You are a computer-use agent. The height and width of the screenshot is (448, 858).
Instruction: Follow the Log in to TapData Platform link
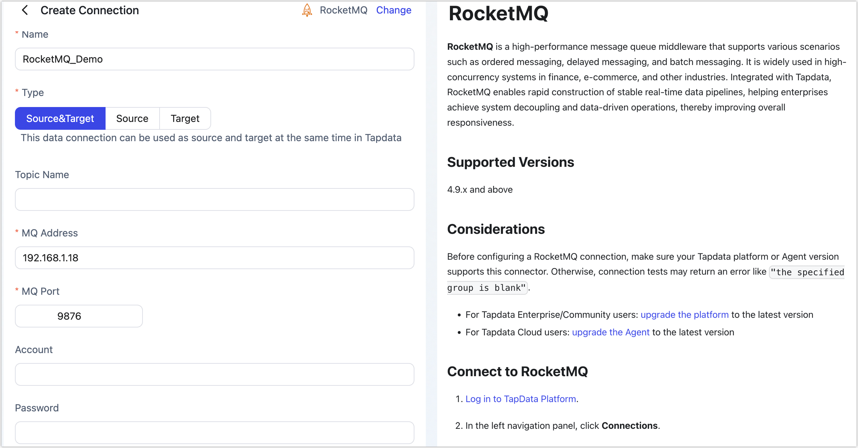(520, 399)
